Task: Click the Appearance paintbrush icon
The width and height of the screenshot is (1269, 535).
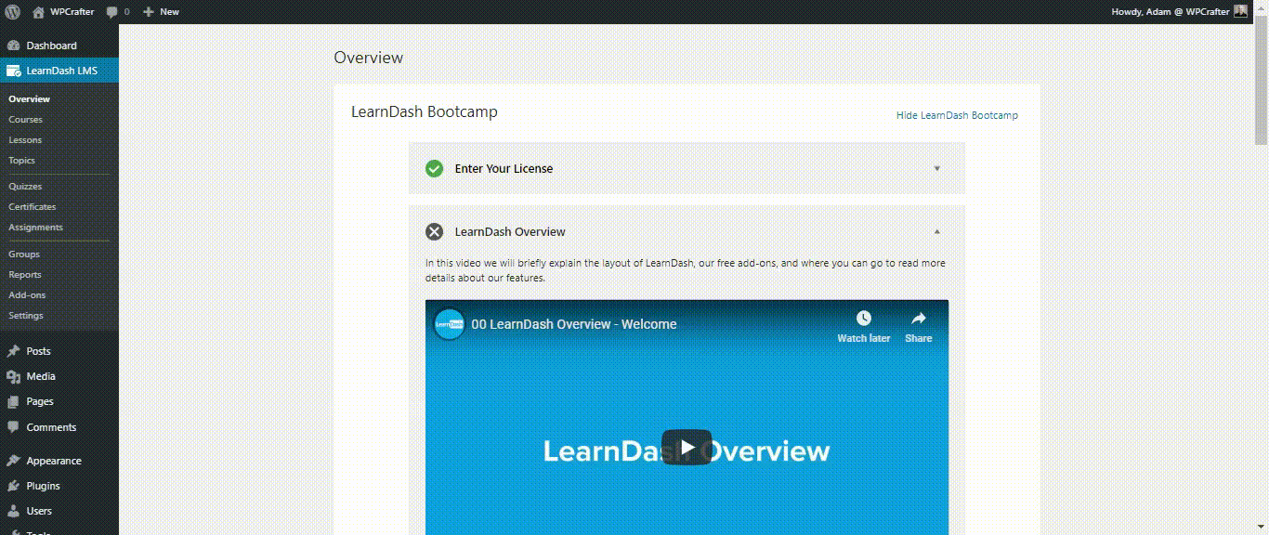Action: click(x=13, y=461)
